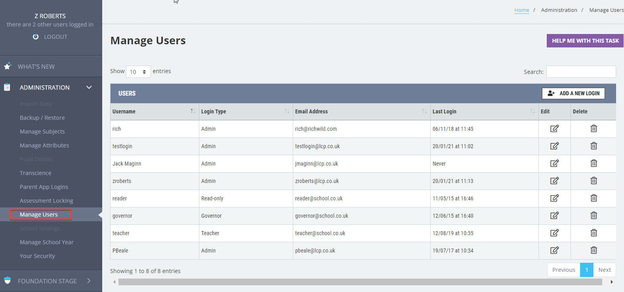The image size is (624, 292).
Task: Delete the zroberts user row
Action: (593, 181)
